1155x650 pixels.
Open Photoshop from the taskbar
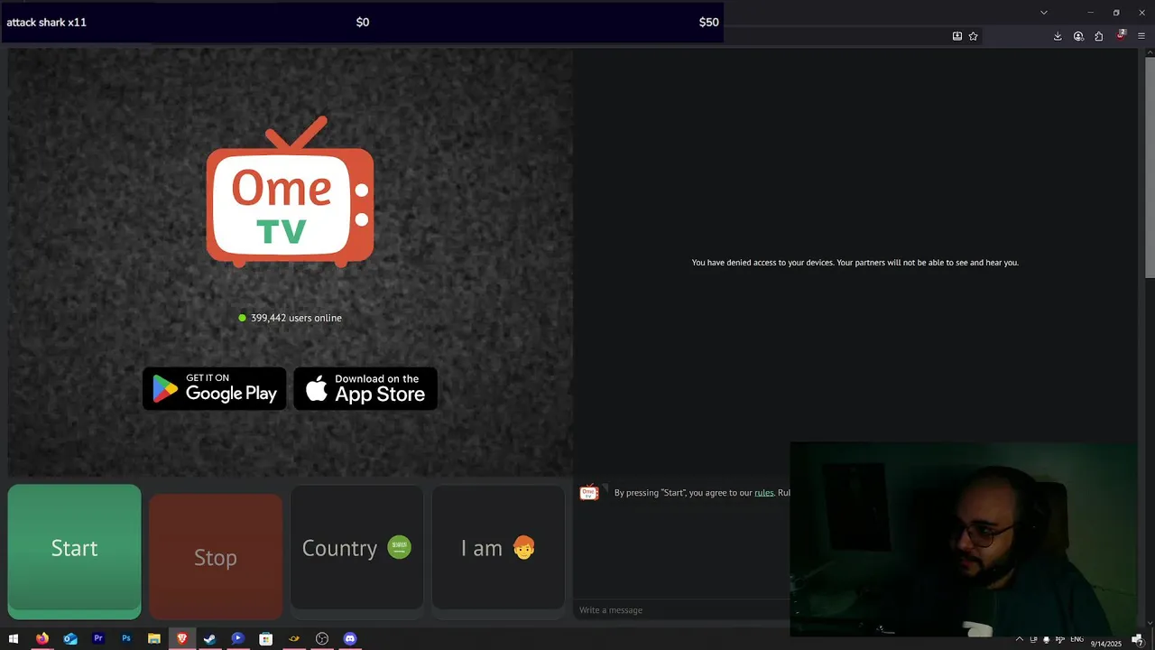coord(126,639)
